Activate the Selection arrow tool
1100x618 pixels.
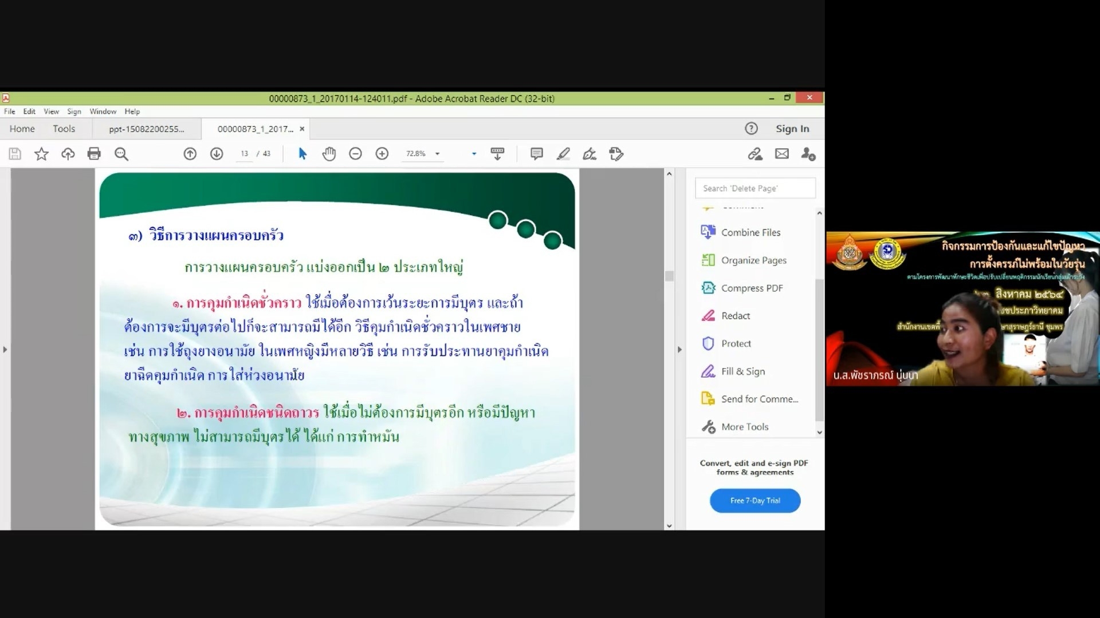[x=302, y=154]
